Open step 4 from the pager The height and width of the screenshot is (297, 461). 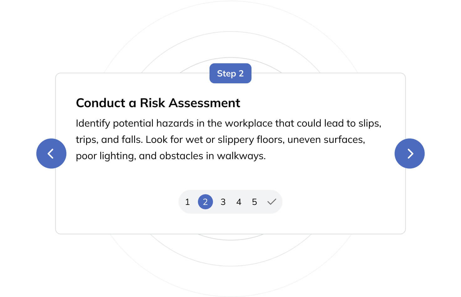coord(239,202)
